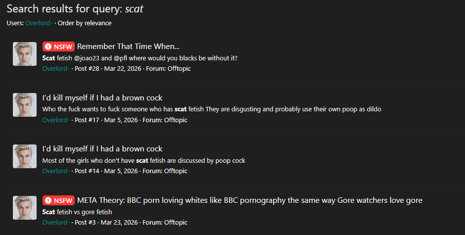Open Offtopic forum listed on Post #14
Image resolution: width=465 pixels, height=235 pixels.
(176, 171)
